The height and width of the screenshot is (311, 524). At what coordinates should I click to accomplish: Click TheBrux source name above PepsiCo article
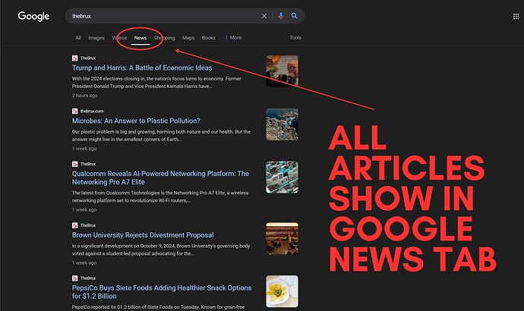(88, 278)
